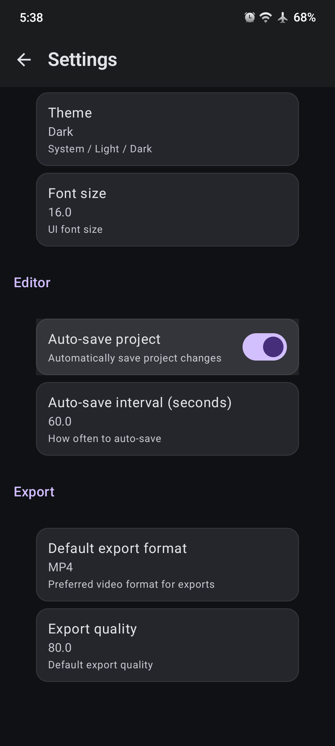Tap the back arrow icon

click(24, 59)
